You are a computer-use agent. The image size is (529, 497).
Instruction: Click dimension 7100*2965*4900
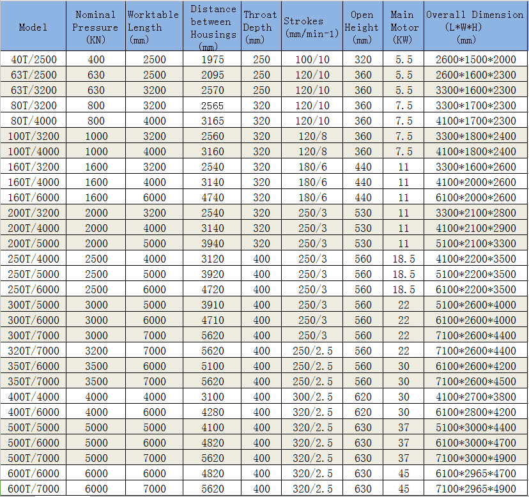click(476, 489)
